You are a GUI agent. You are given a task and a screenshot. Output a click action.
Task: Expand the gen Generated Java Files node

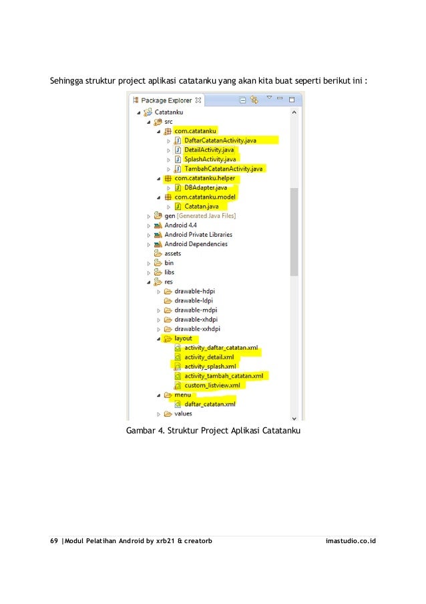click(149, 217)
